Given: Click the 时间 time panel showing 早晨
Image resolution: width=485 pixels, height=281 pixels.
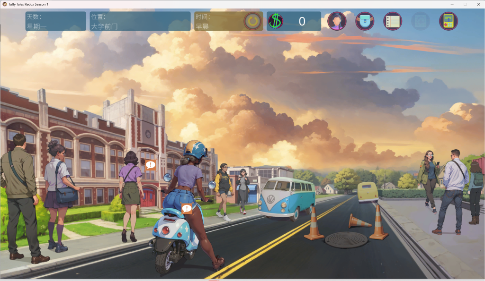Looking at the screenshot, I should [218, 21].
